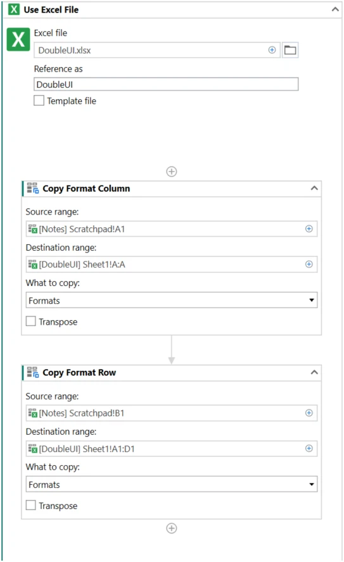Collapse the Copy Format Column activity
The image size is (344, 562).
tap(314, 188)
